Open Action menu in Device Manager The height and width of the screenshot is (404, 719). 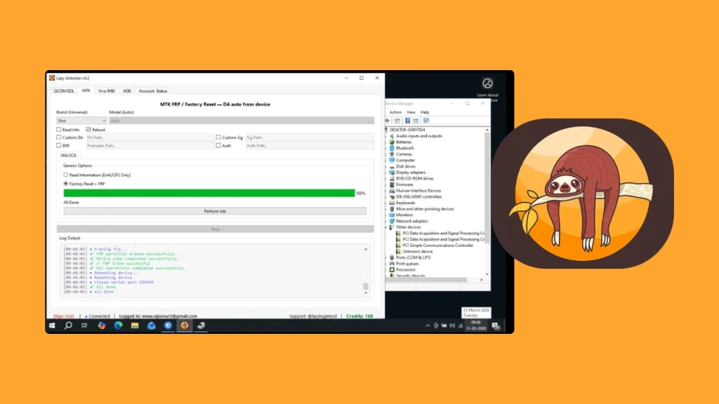395,112
